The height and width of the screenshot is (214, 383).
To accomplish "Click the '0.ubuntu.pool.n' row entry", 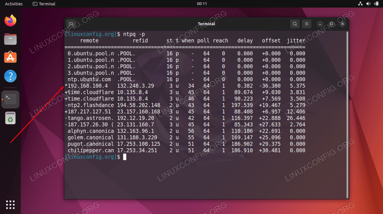I will (x=91, y=54).
